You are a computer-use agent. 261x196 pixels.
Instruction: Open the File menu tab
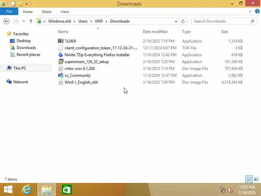coord(9,11)
